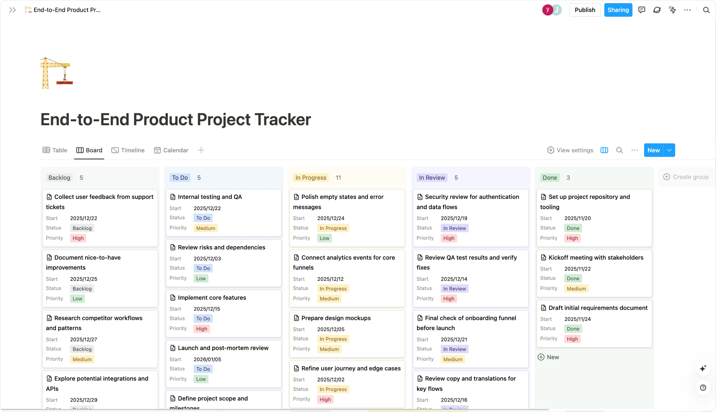
Task: Click Create group at the board's right edge
Action: pos(686,177)
